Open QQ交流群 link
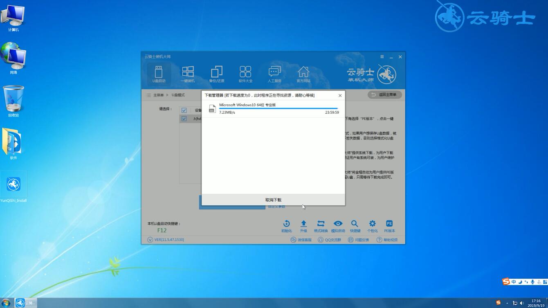Image resolution: width=548 pixels, height=308 pixels. click(330, 240)
